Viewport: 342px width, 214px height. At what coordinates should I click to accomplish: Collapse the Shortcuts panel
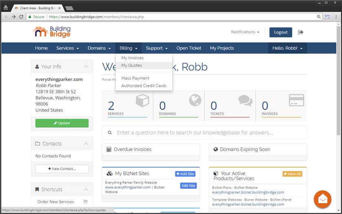86,189
